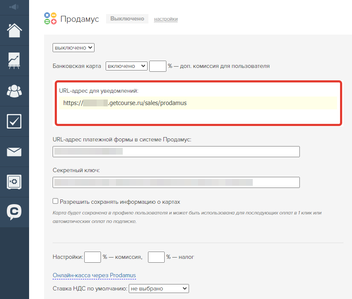Click the Продамус colored logo icon
352x299 pixels.
50,18
